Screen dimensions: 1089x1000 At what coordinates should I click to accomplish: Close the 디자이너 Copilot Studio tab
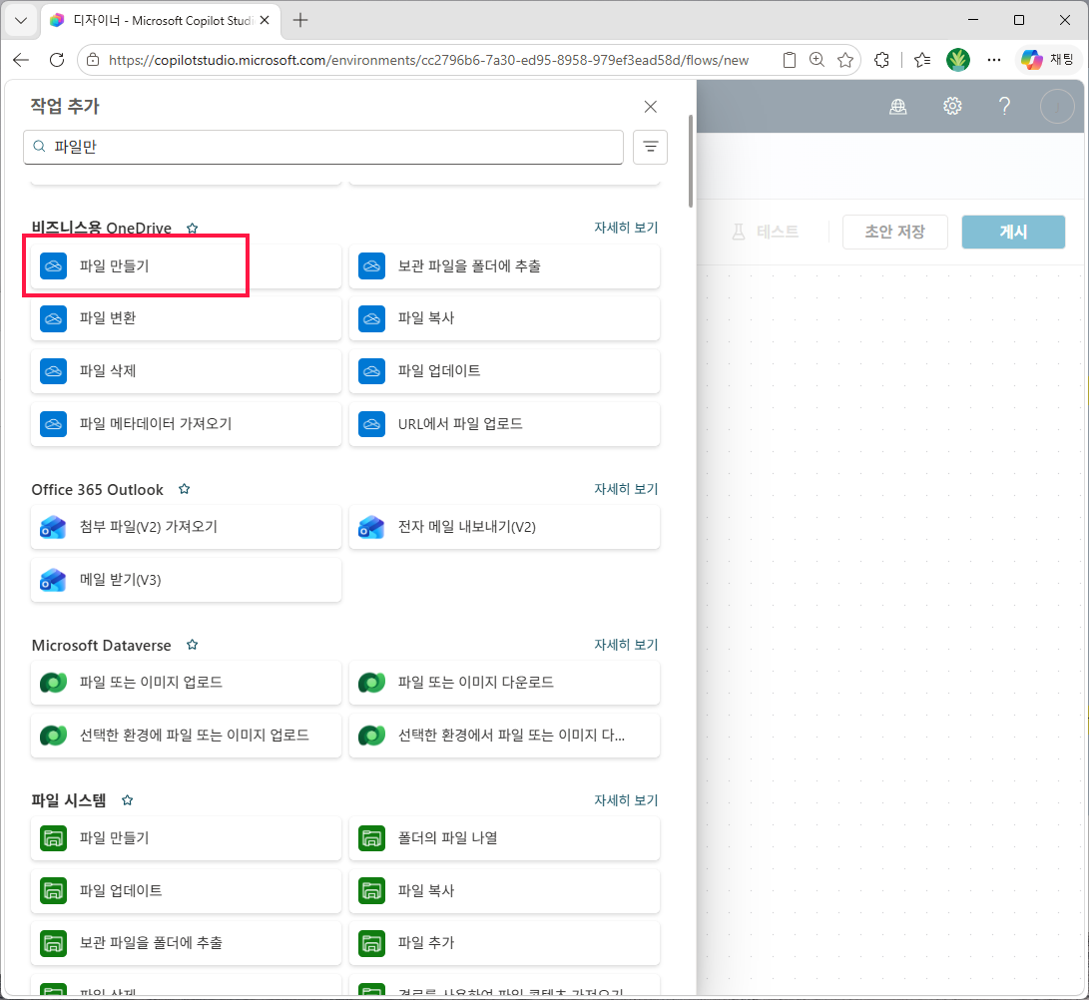tap(265, 20)
